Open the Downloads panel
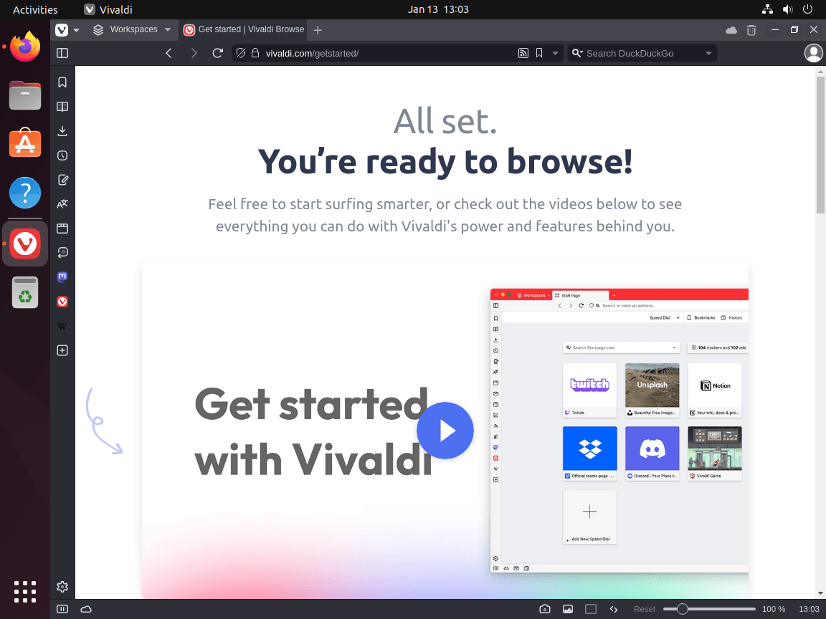The width and height of the screenshot is (826, 619). click(x=62, y=130)
